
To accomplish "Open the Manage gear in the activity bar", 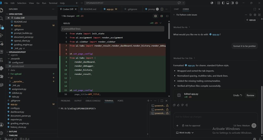I will pyautogui.click(x=2, y=133).
